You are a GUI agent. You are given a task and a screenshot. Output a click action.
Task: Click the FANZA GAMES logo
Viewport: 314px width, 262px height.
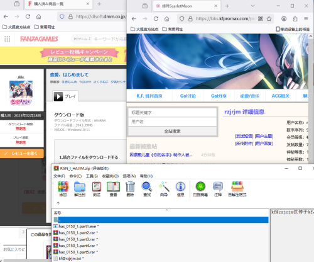(39, 39)
